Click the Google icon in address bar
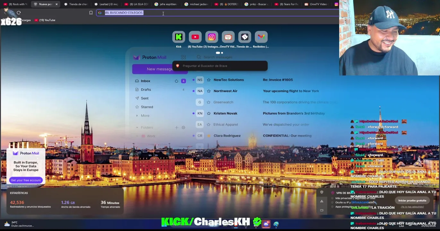 pyautogui.click(x=100, y=13)
